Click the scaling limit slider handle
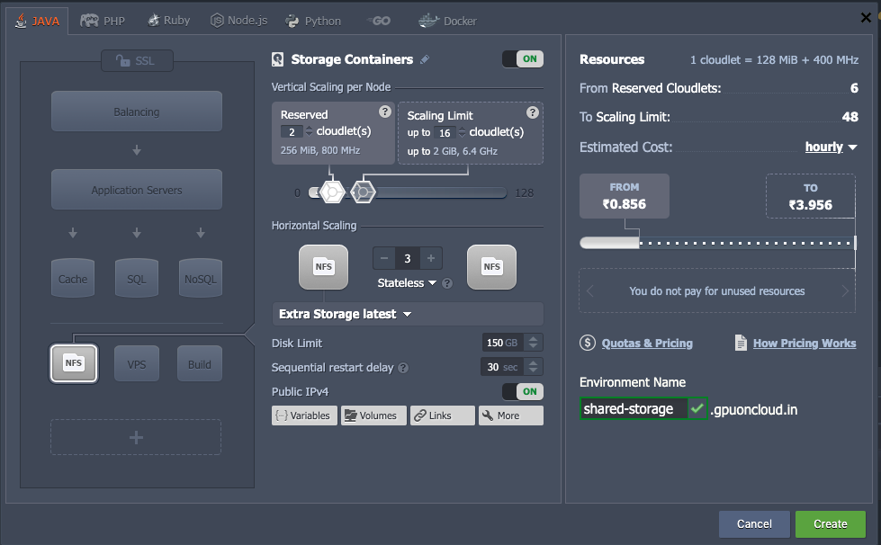The height and width of the screenshot is (545, 881). [x=363, y=191]
